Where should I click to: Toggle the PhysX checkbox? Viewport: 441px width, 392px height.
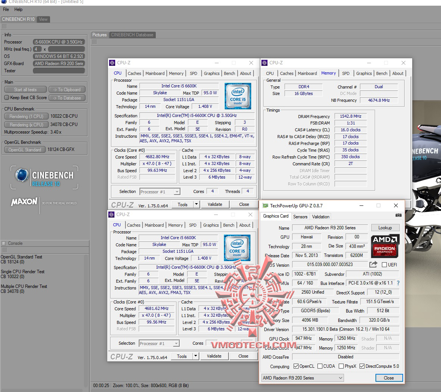[341, 366]
